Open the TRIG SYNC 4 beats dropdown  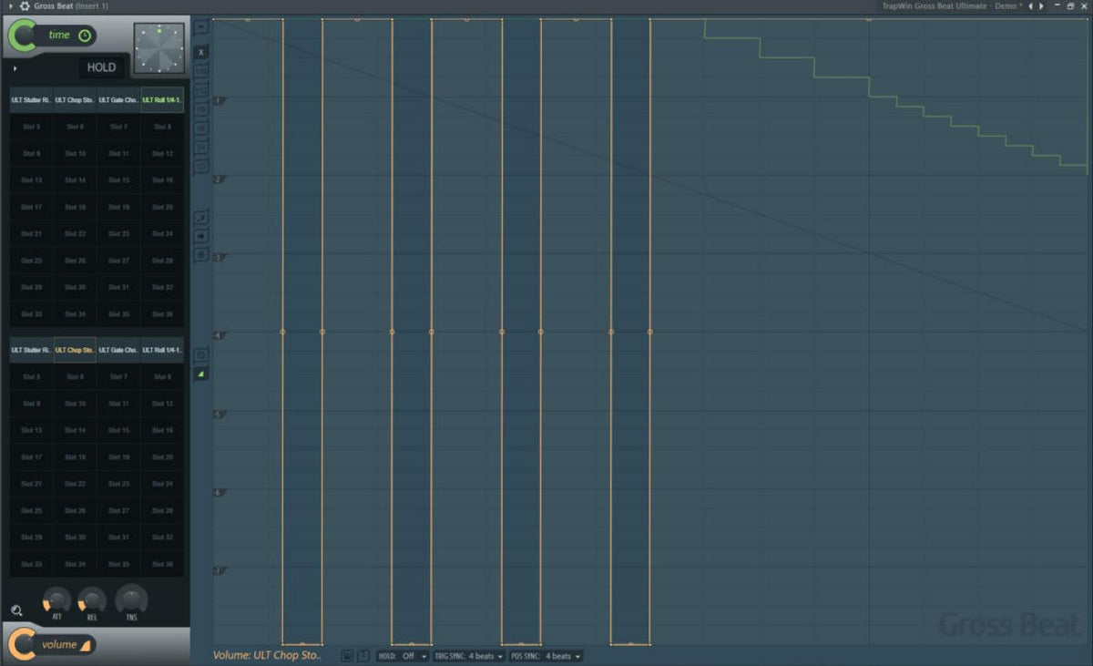[x=469, y=656]
